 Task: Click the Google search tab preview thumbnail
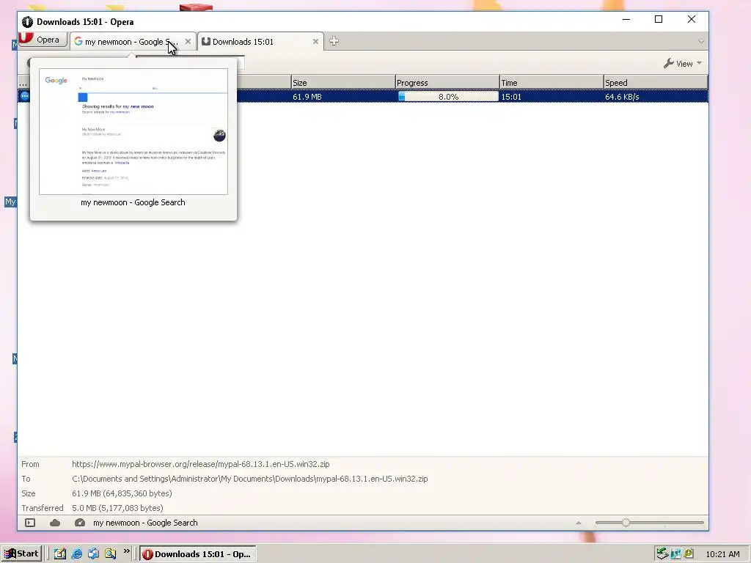[x=133, y=132]
